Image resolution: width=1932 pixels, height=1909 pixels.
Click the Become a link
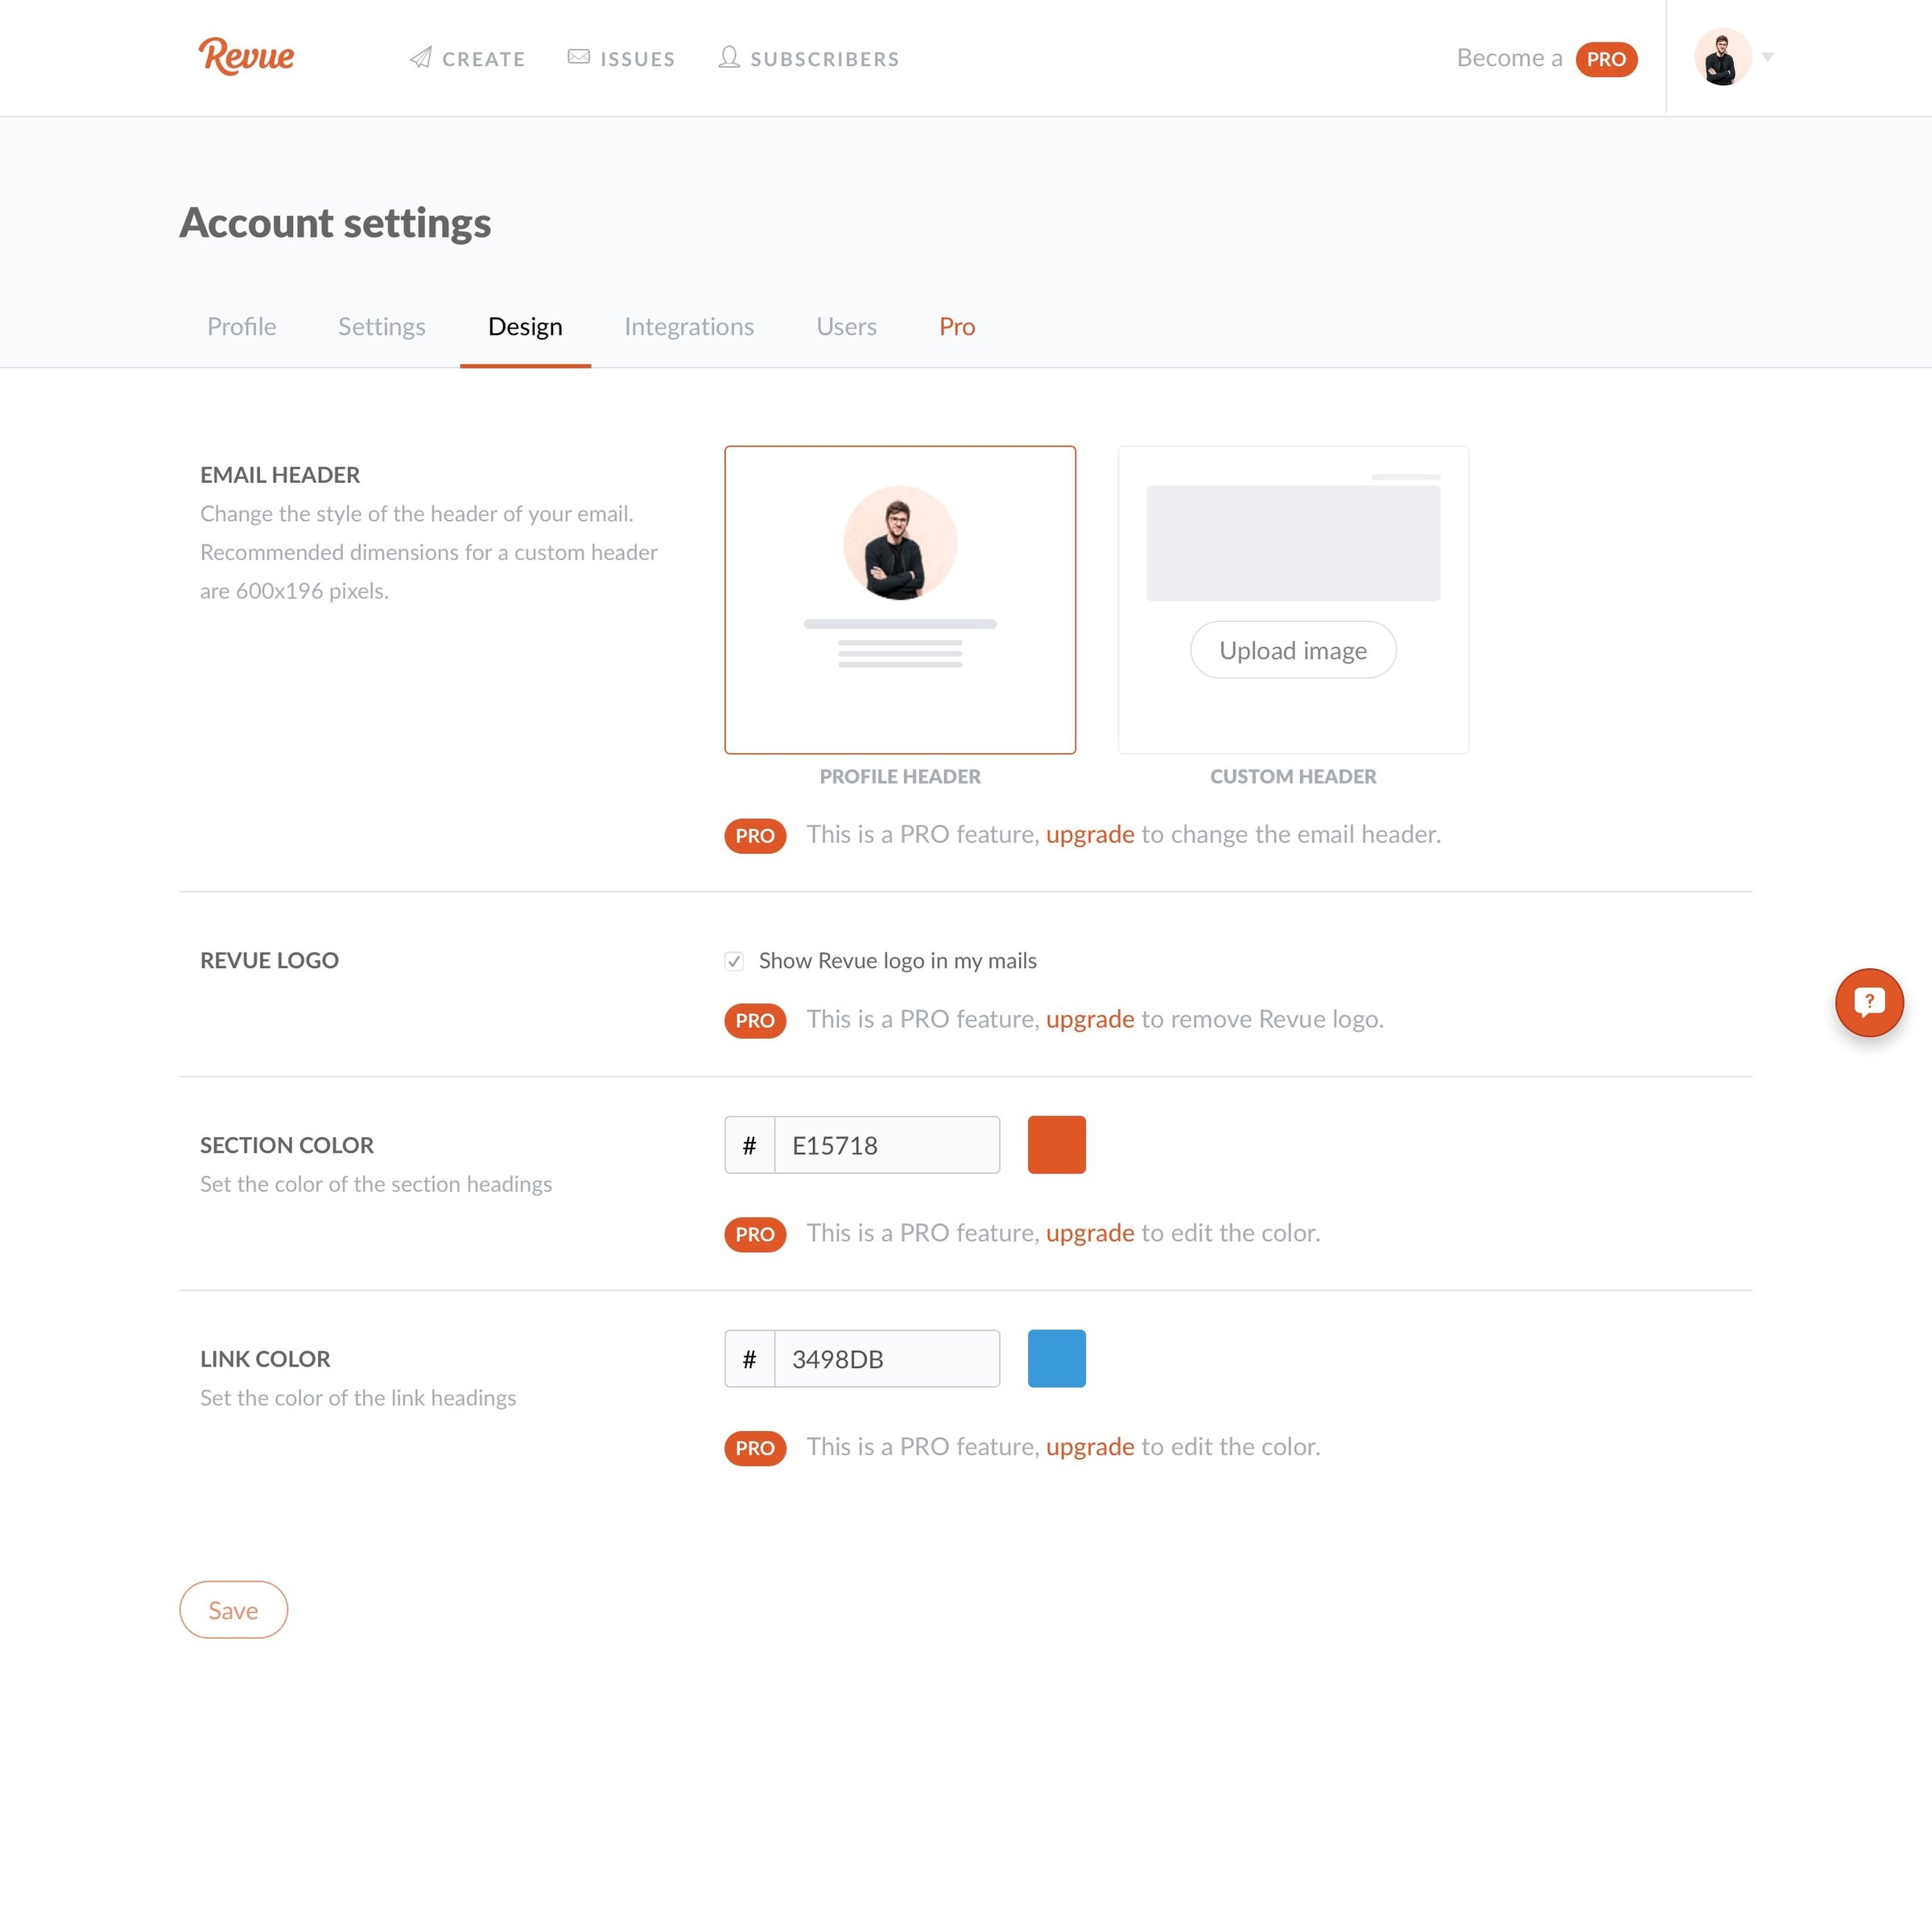(x=1509, y=58)
